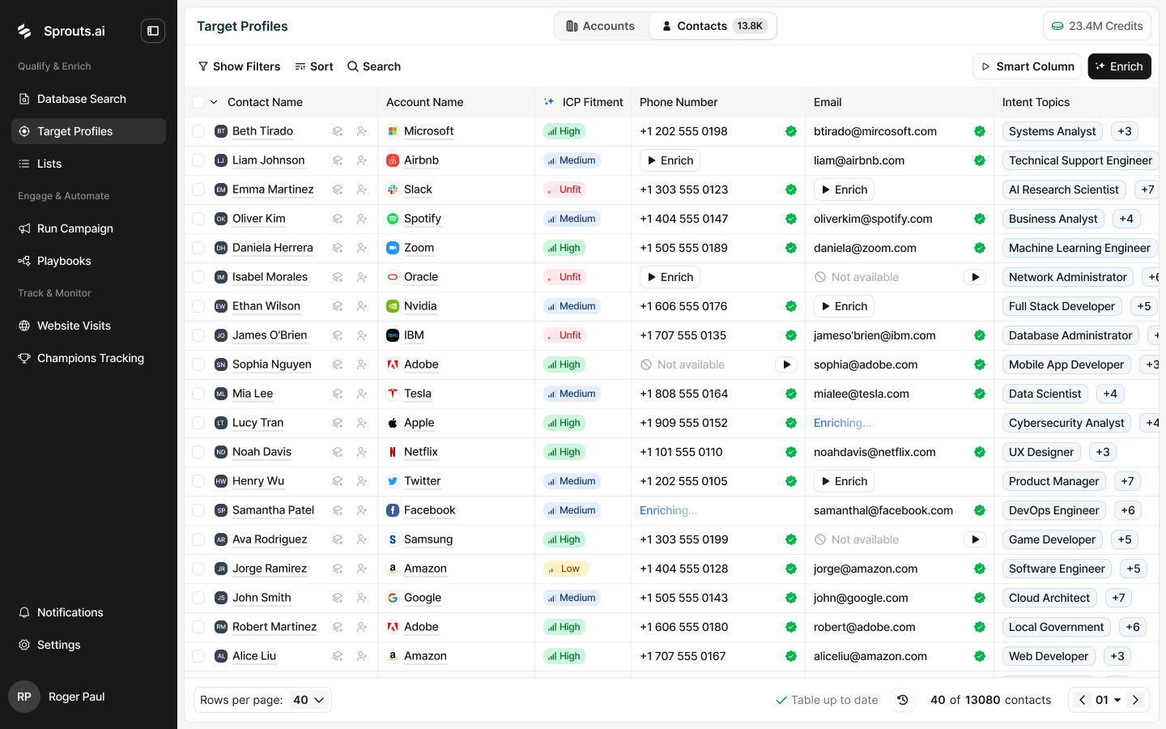Open Rows per page dropdown
Viewport: 1166px width, 729px height.
point(309,700)
